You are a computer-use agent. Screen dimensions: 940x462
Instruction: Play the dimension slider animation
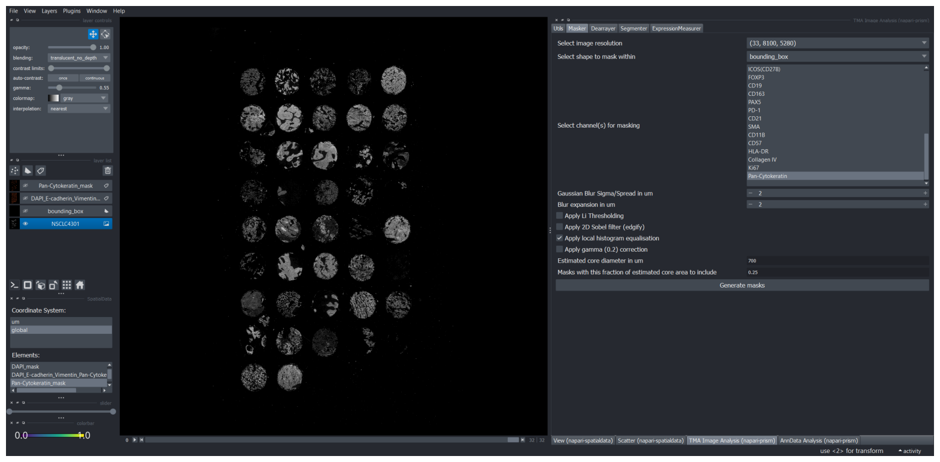tap(135, 440)
